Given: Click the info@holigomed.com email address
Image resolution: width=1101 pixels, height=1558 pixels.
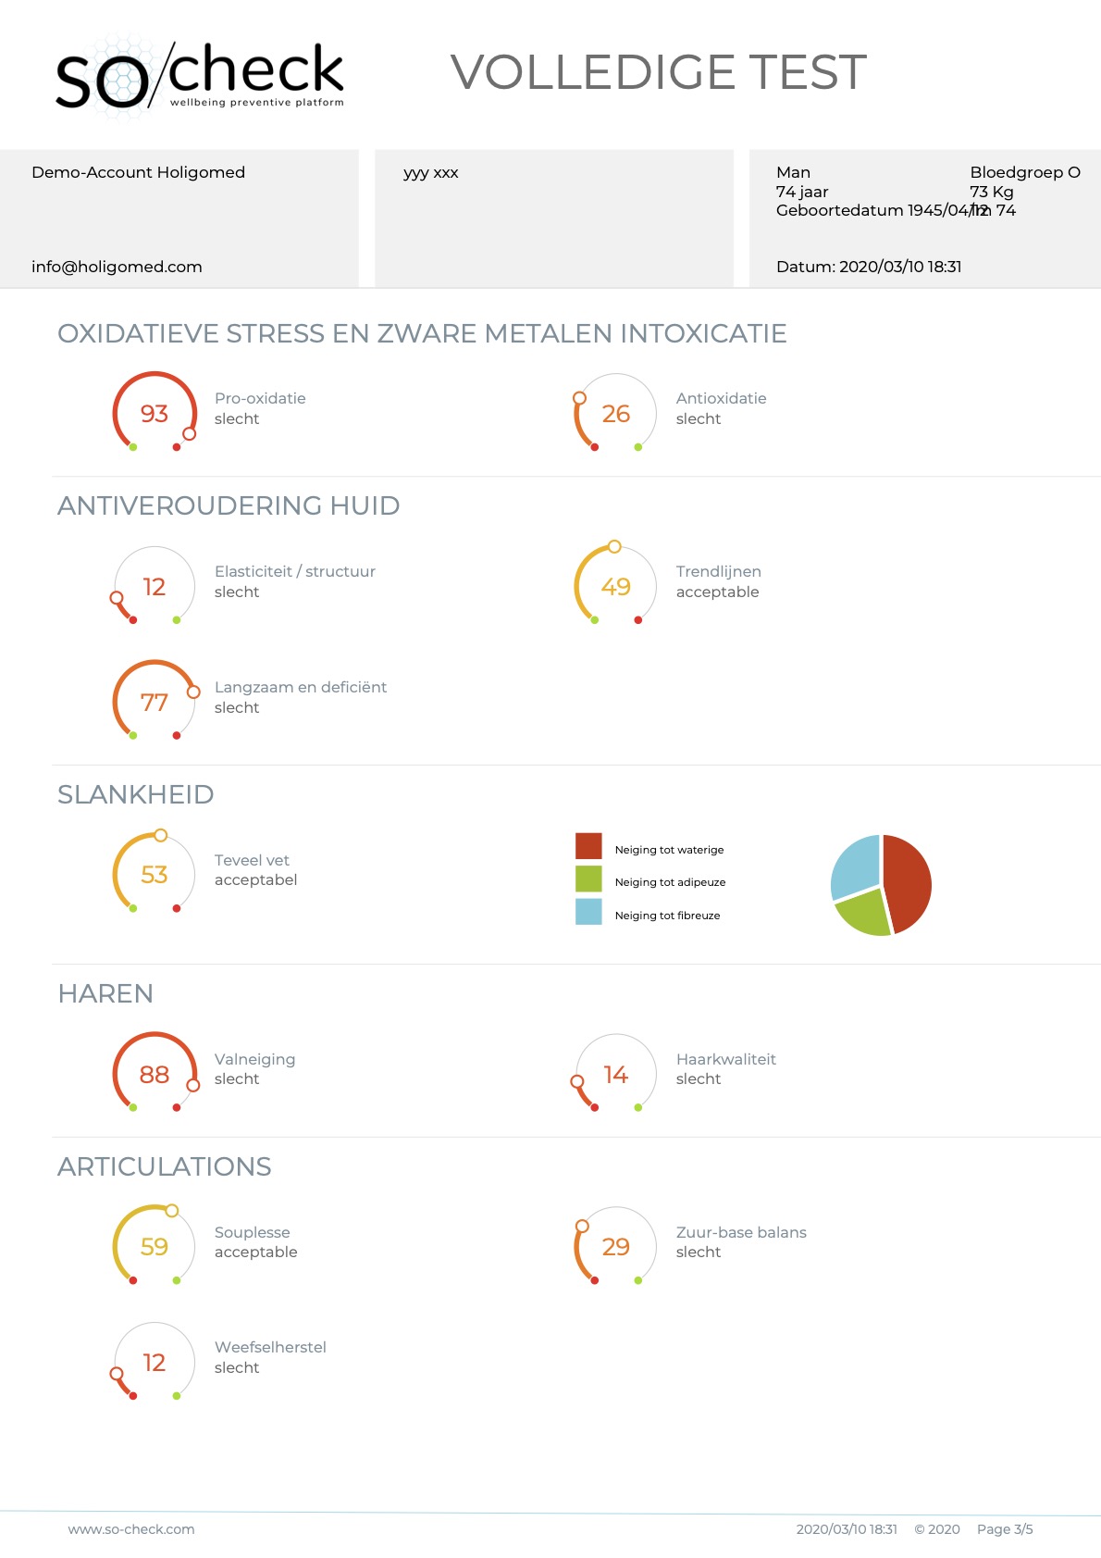Looking at the screenshot, I should point(117,267).
